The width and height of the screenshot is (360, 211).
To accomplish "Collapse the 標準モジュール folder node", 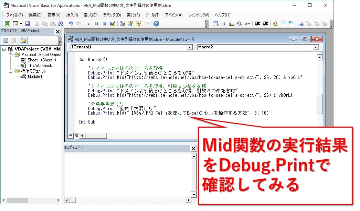I will [10, 71].
